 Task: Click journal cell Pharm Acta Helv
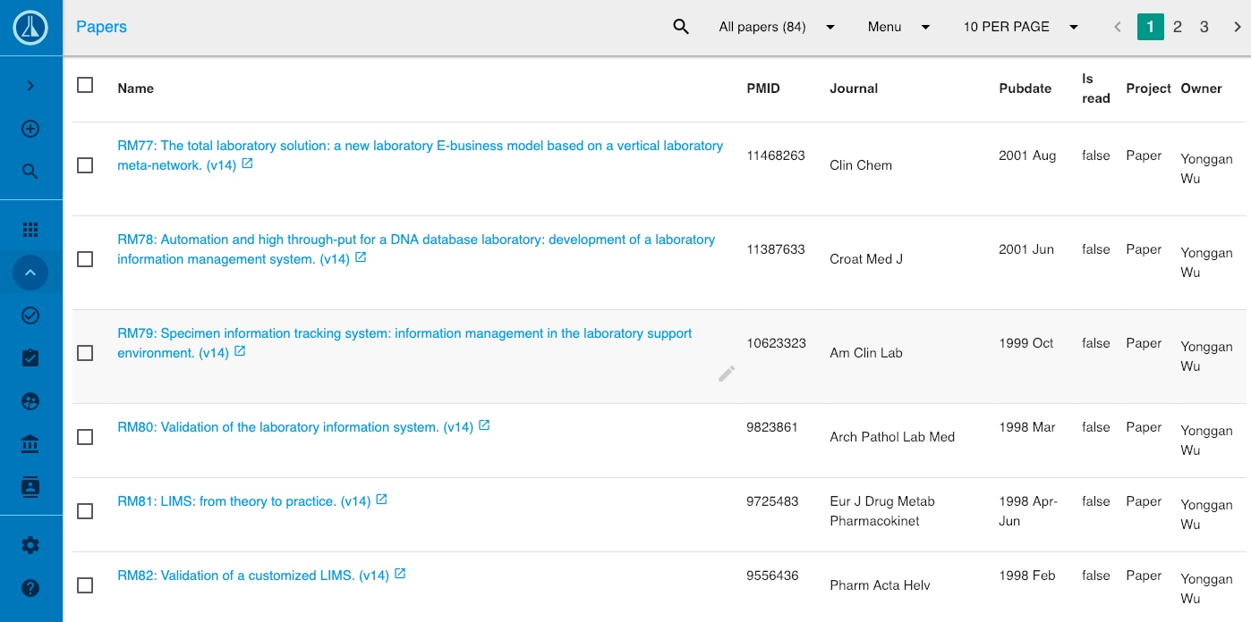880,585
